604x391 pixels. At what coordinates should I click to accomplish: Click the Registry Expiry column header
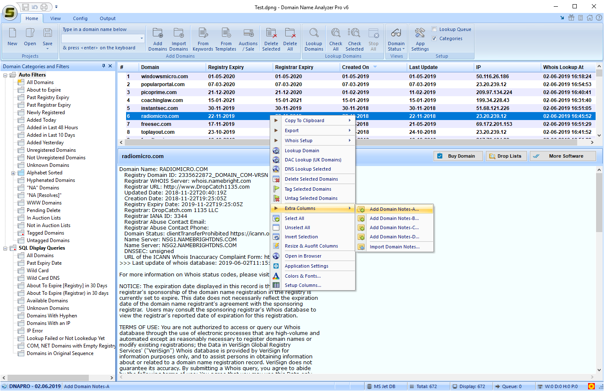tap(239, 67)
